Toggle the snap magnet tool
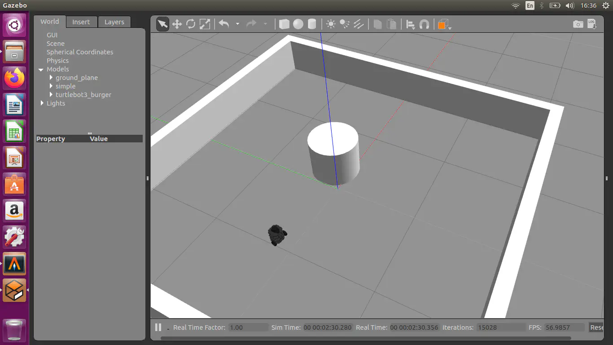The image size is (613, 345). [424, 24]
